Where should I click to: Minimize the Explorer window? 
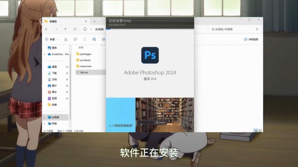241,20
